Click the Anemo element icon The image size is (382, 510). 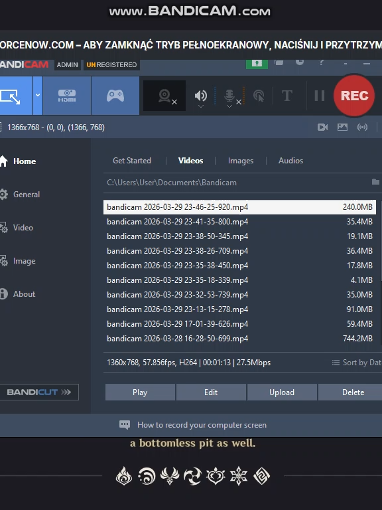tap(170, 477)
